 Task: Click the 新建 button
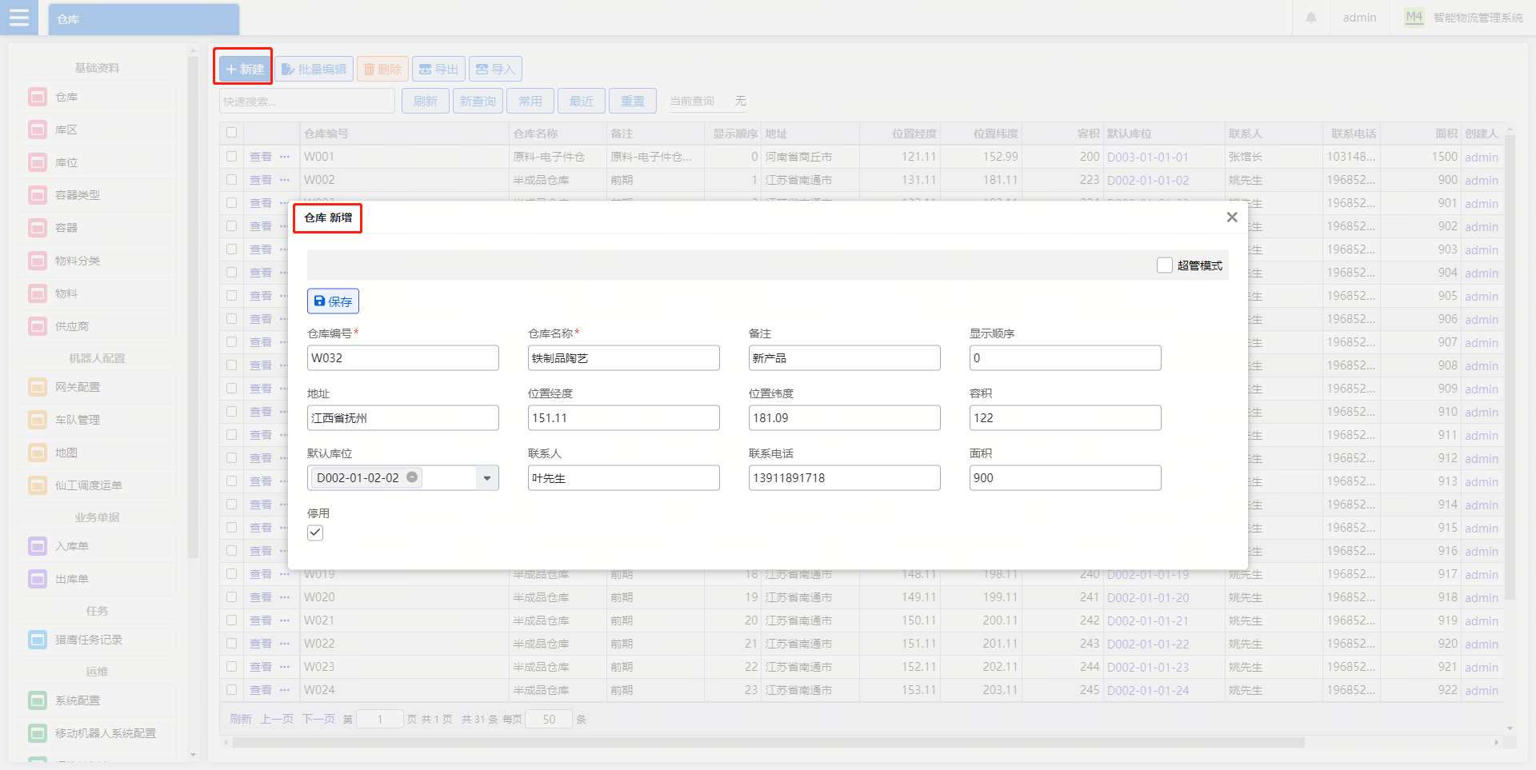(x=245, y=69)
